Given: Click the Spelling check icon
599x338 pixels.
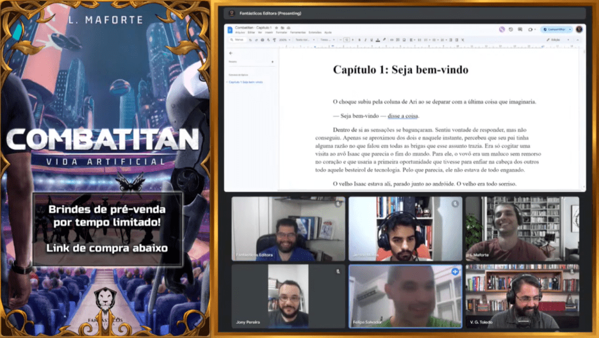Looking at the screenshot, I should coord(268,40).
